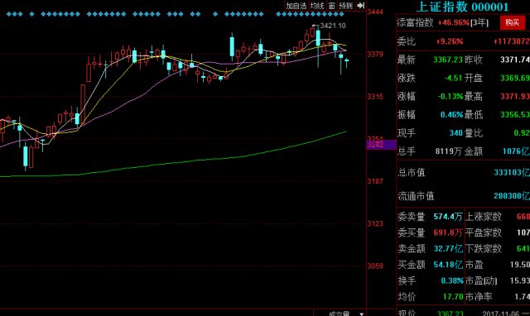Click the red 购买 buy button

512,22
